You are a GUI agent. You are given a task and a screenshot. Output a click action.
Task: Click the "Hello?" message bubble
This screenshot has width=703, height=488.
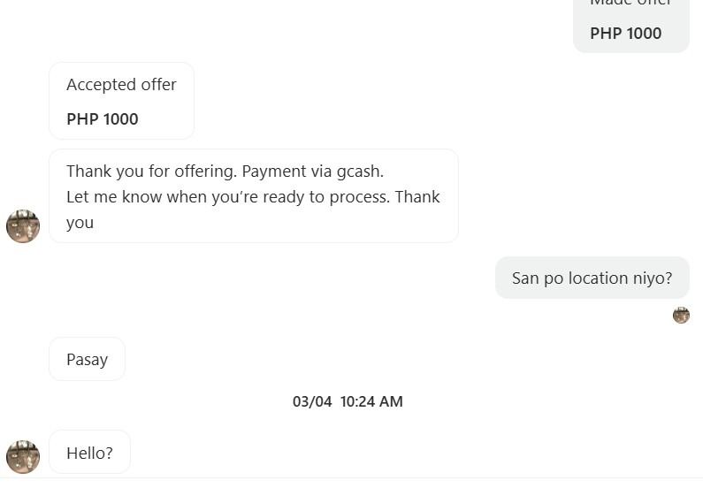point(89,454)
